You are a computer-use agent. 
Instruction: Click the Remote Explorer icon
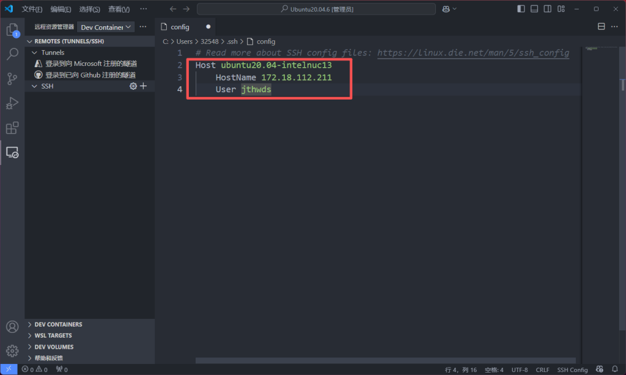pos(12,152)
